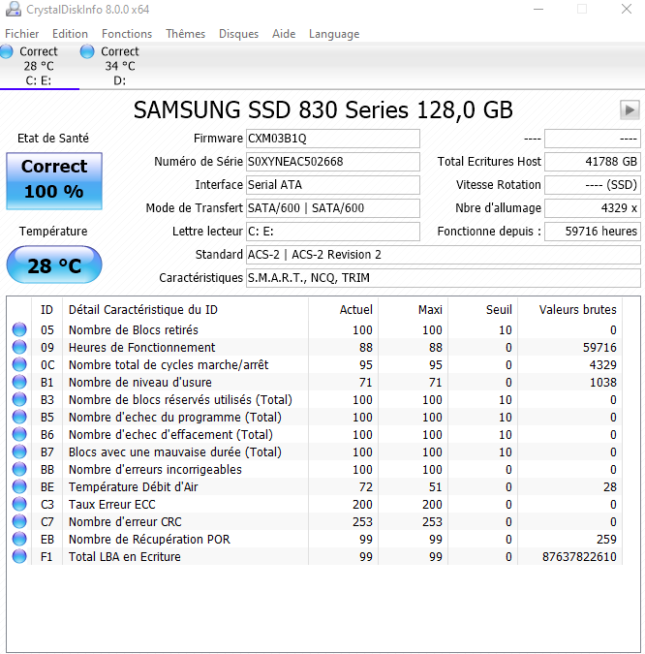Click the Correct 100 % health status button
Viewport: 645px width, 654px height.
coord(53,180)
